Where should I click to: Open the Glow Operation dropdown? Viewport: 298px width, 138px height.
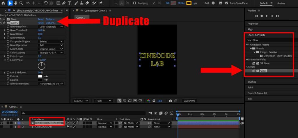point(51,45)
